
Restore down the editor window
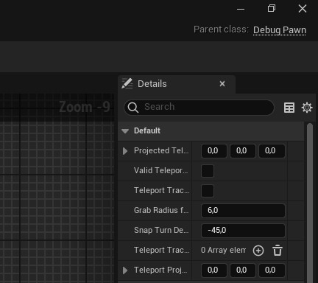(x=272, y=8)
